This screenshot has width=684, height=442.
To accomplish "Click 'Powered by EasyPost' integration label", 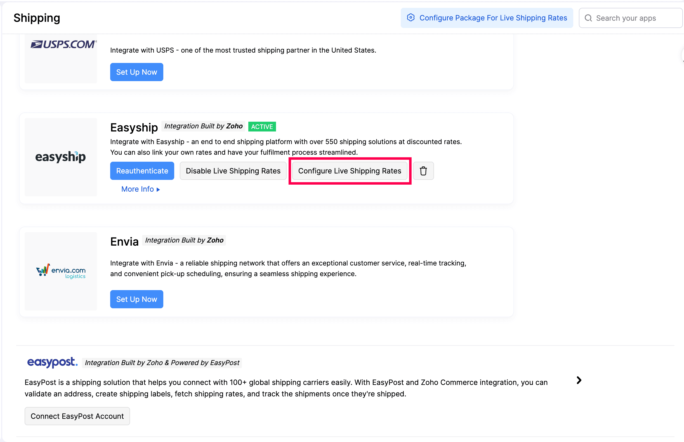I will [x=162, y=363].
